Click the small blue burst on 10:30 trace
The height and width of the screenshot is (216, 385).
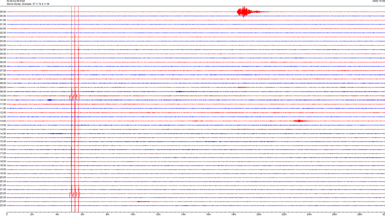(50, 100)
